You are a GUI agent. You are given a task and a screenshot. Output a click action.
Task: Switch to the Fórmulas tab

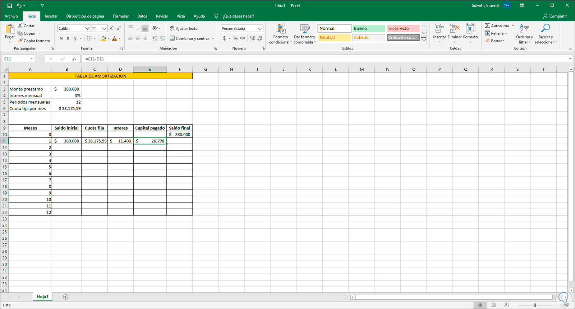coord(121,16)
